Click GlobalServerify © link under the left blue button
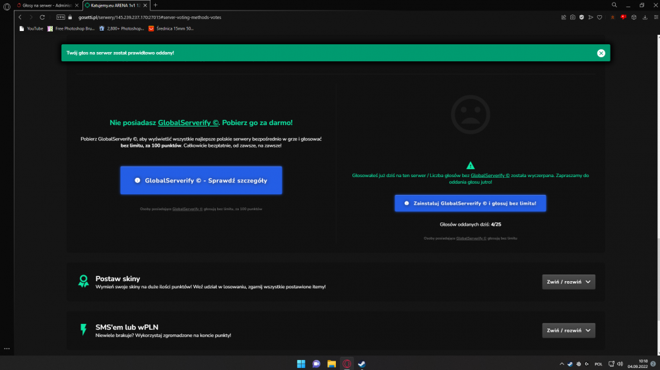The image size is (660, 370). (x=187, y=209)
